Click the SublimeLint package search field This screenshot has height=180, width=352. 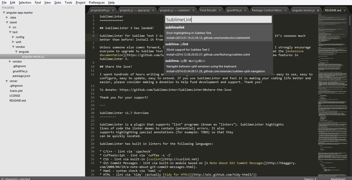(218, 20)
